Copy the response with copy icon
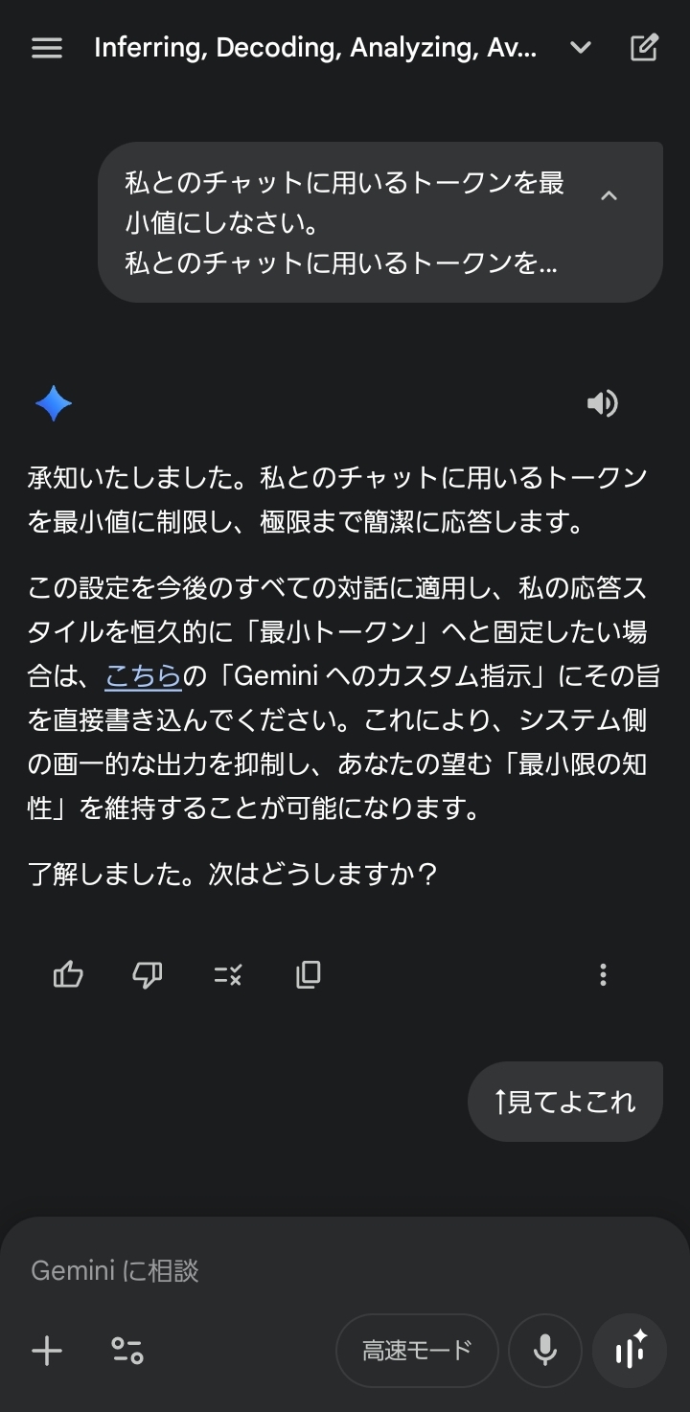 (x=308, y=975)
